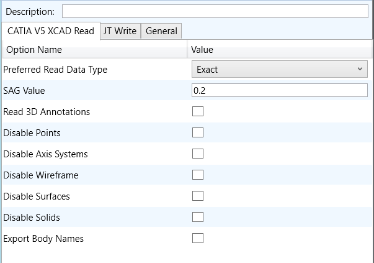Click the Read 3D Annotations label
The width and height of the screenshot is (374, 263).
point(47,112)
